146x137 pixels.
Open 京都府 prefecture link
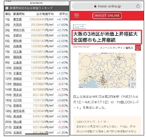17,36
